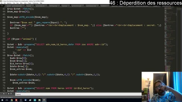The width and height of the screenshot is (182, 102).
Task: Open the Goto menu
Action: (x=21, y=3)
